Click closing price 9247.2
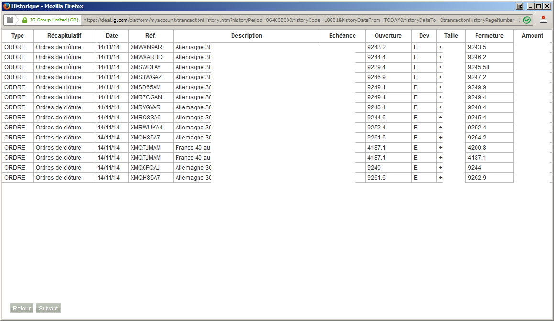The width and height of the screenshot is (554, 321). point(477,77)
